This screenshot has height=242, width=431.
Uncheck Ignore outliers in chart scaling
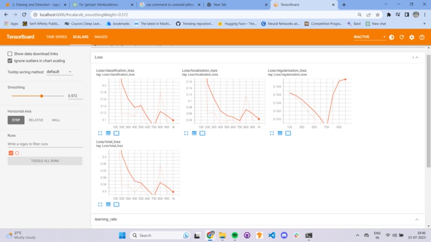click(x=10, y=61)
